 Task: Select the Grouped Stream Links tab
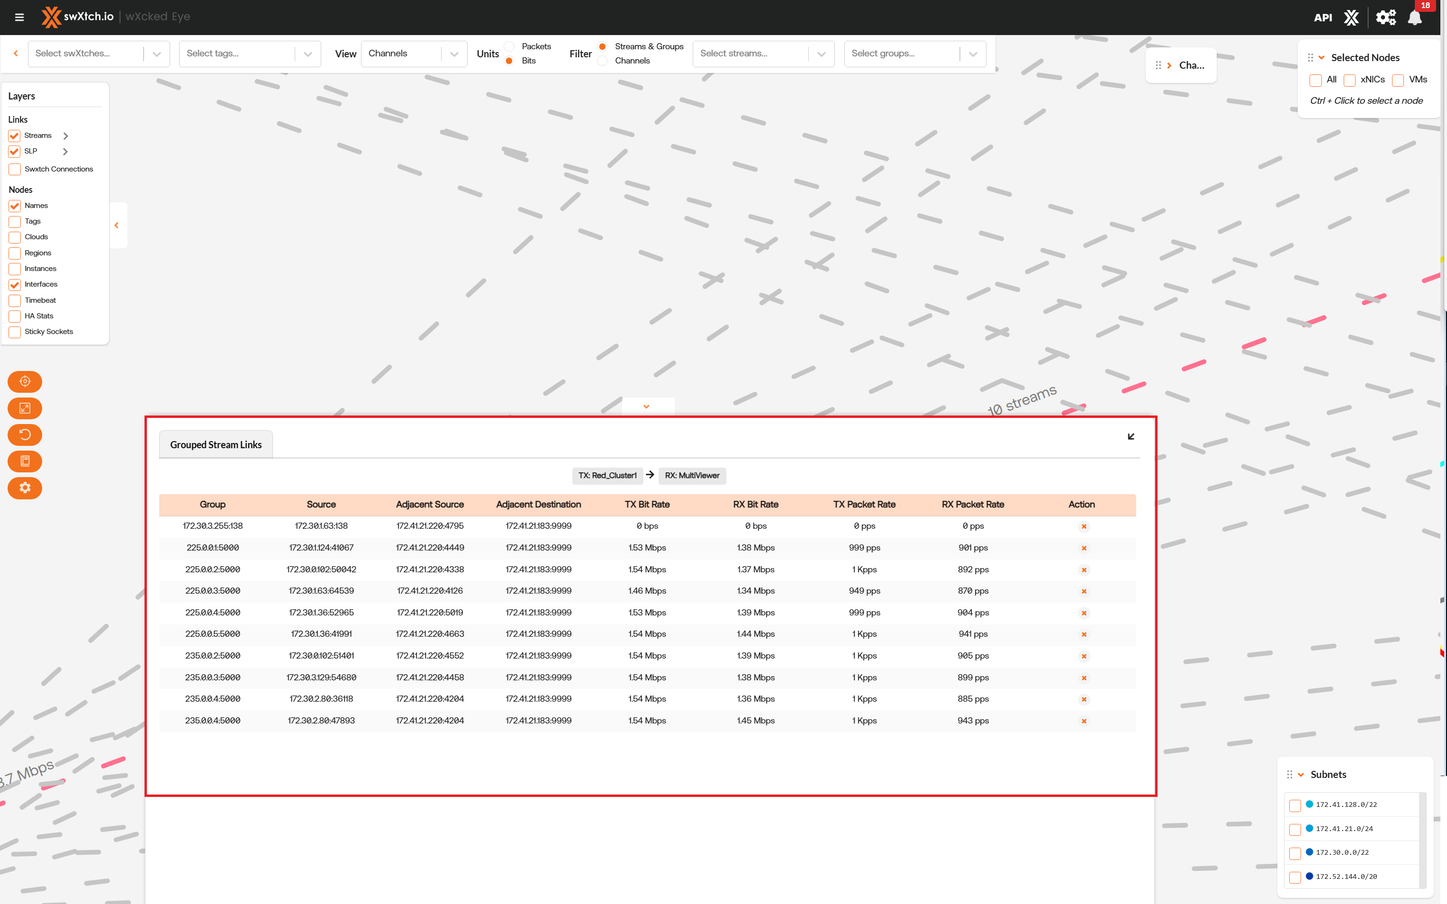point(216,445)
